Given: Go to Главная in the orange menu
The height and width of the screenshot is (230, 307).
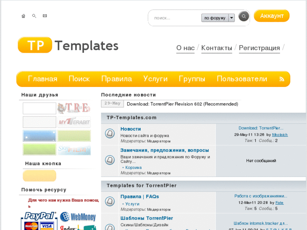Looking at the screenshot, I should 43,79.
